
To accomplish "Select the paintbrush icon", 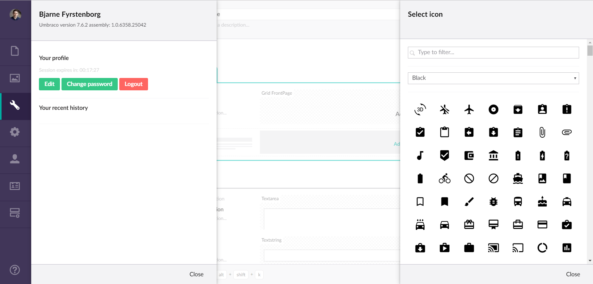I will (x=469, y=202).
